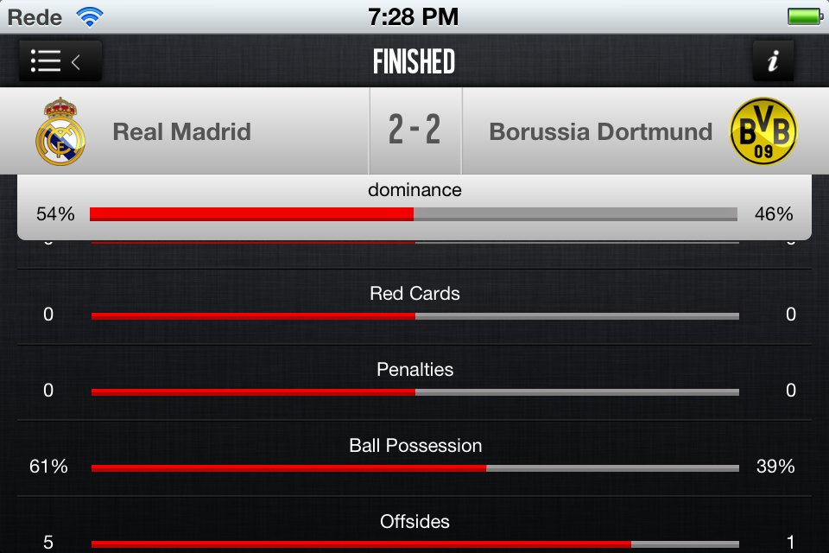The image size is (829, 553).
Task: Tap the Red Cards label
Action: point(414,294)
